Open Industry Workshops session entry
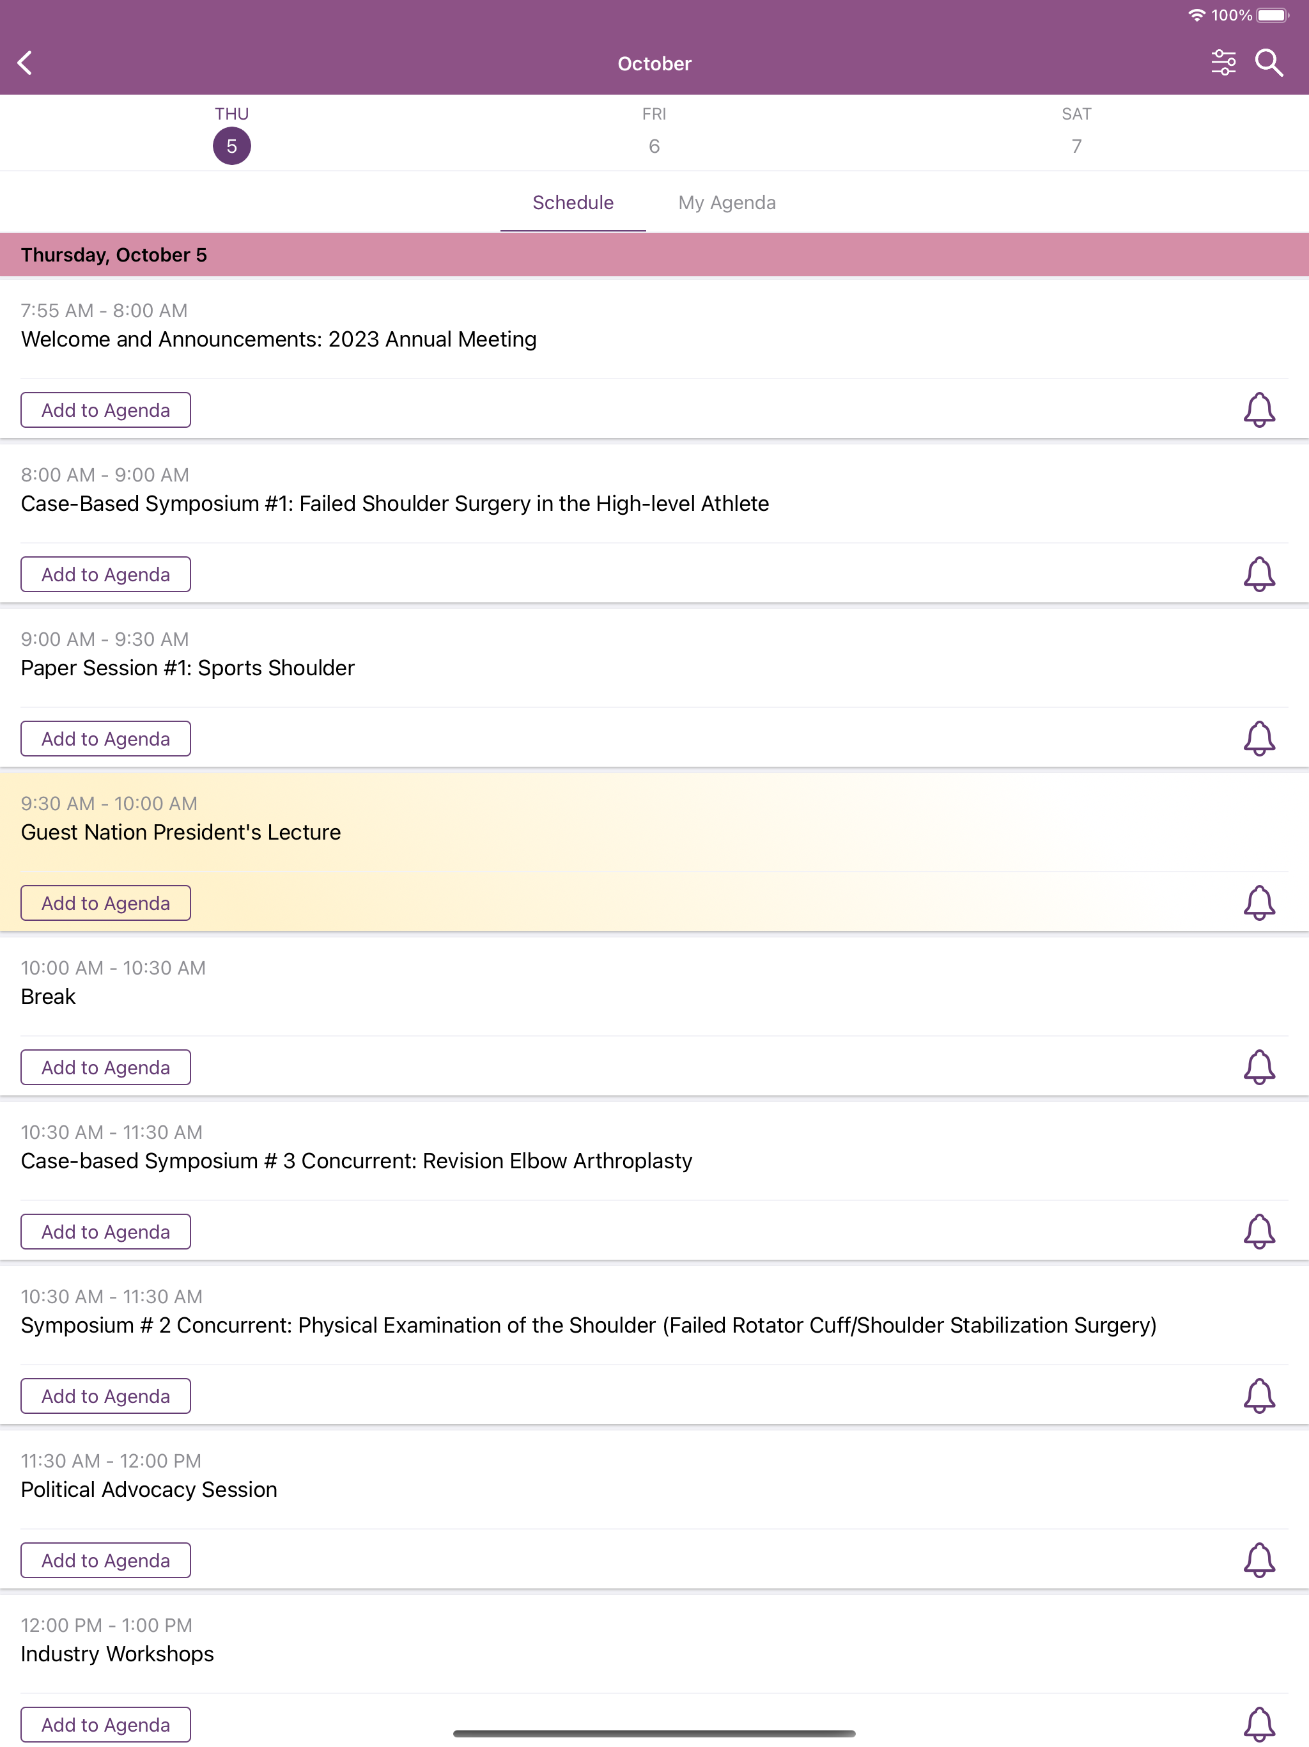This screenshot has height=1747, width=1309. click(118, 1654)
